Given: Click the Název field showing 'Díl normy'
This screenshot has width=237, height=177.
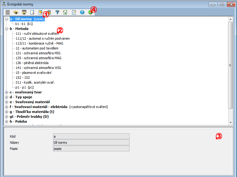Looking at the screenshot, I should (x=91, y=143).
